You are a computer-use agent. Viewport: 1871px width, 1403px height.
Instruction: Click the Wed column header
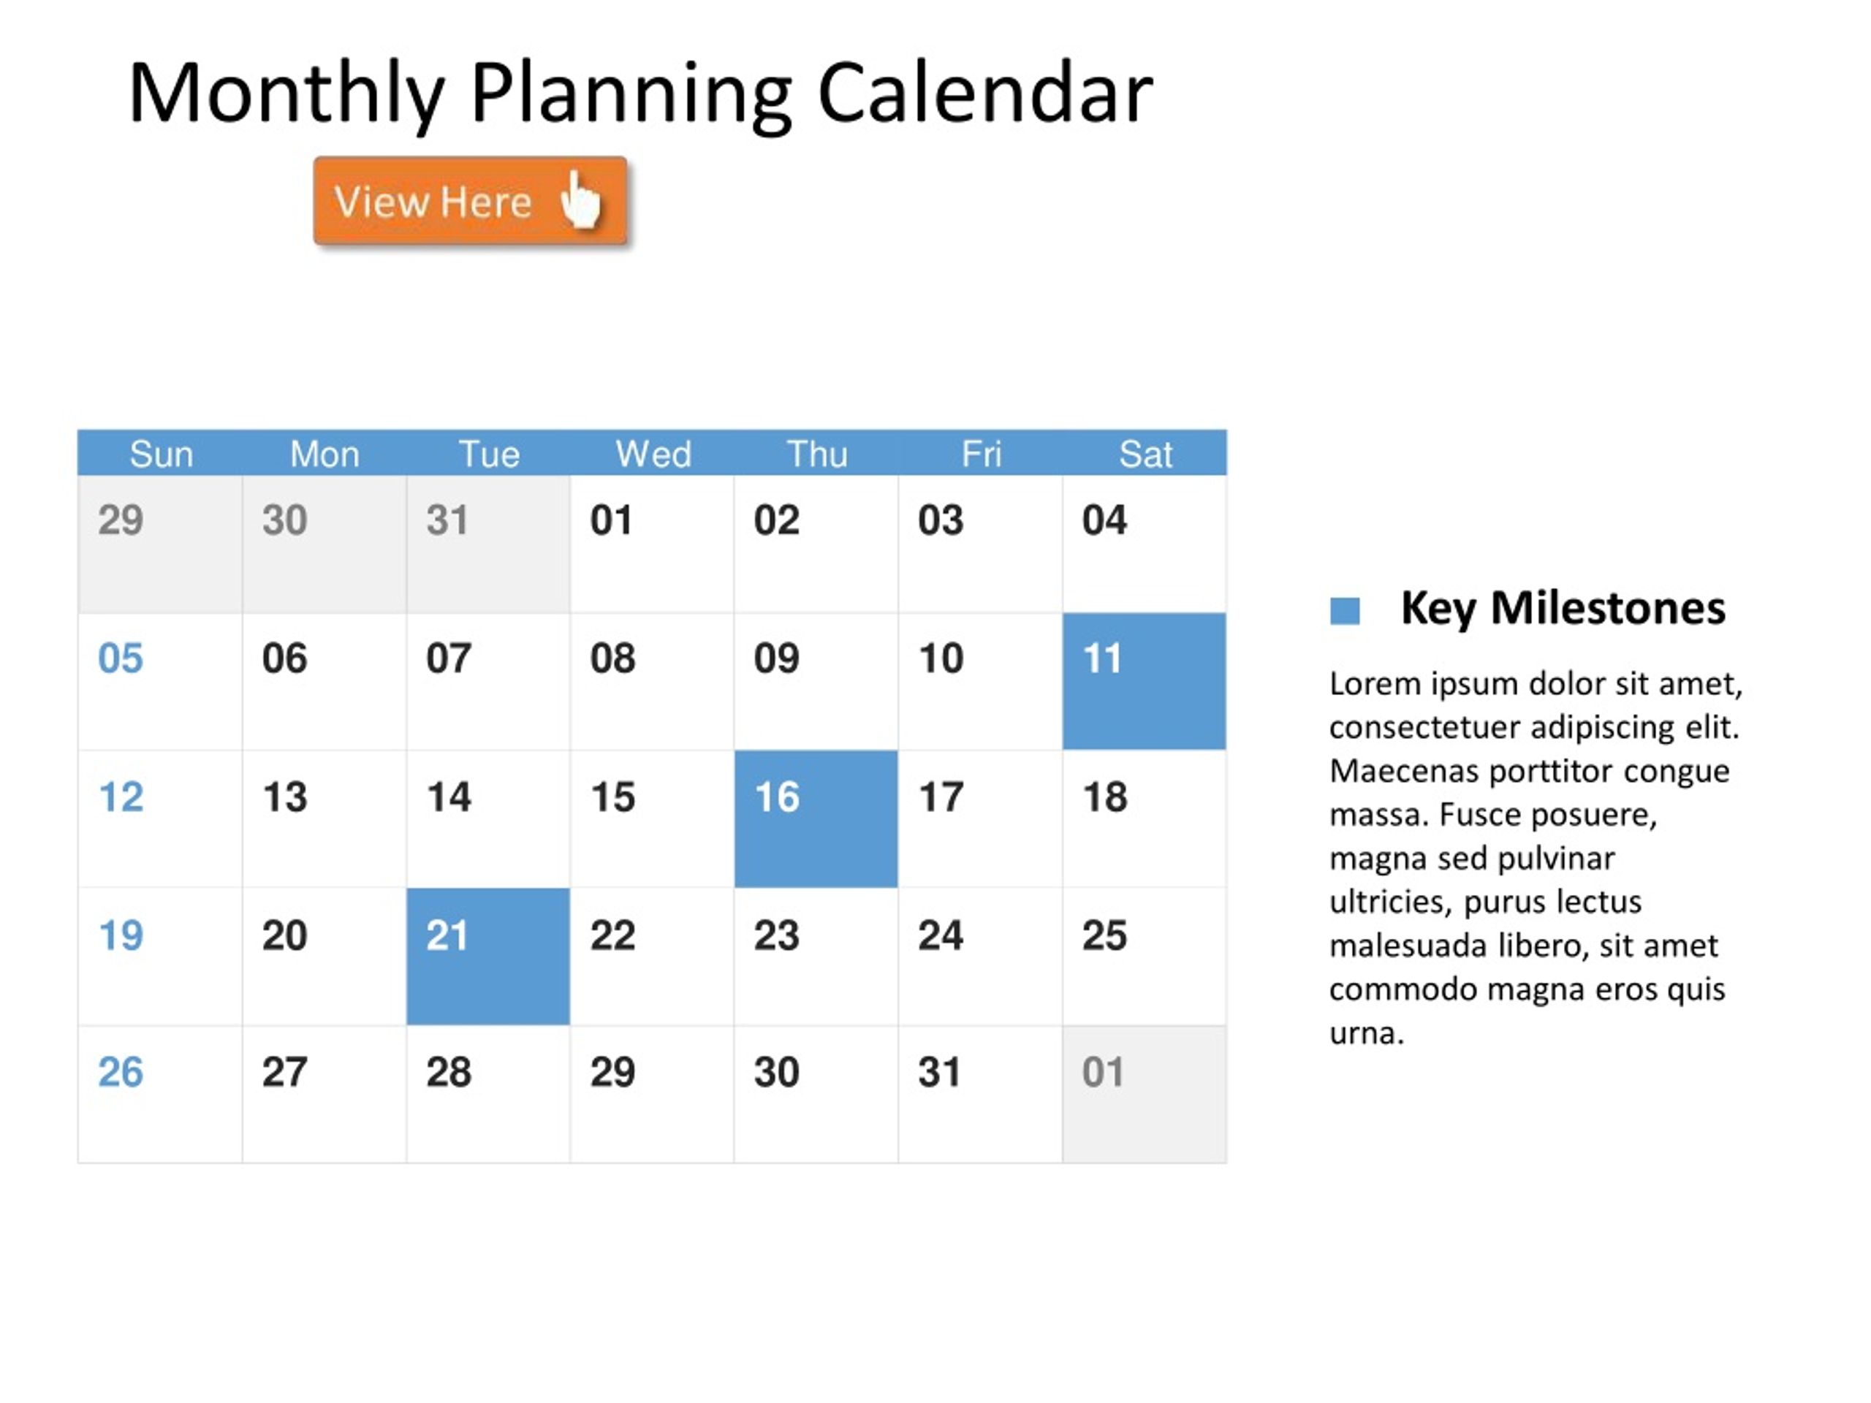point(653,454)
